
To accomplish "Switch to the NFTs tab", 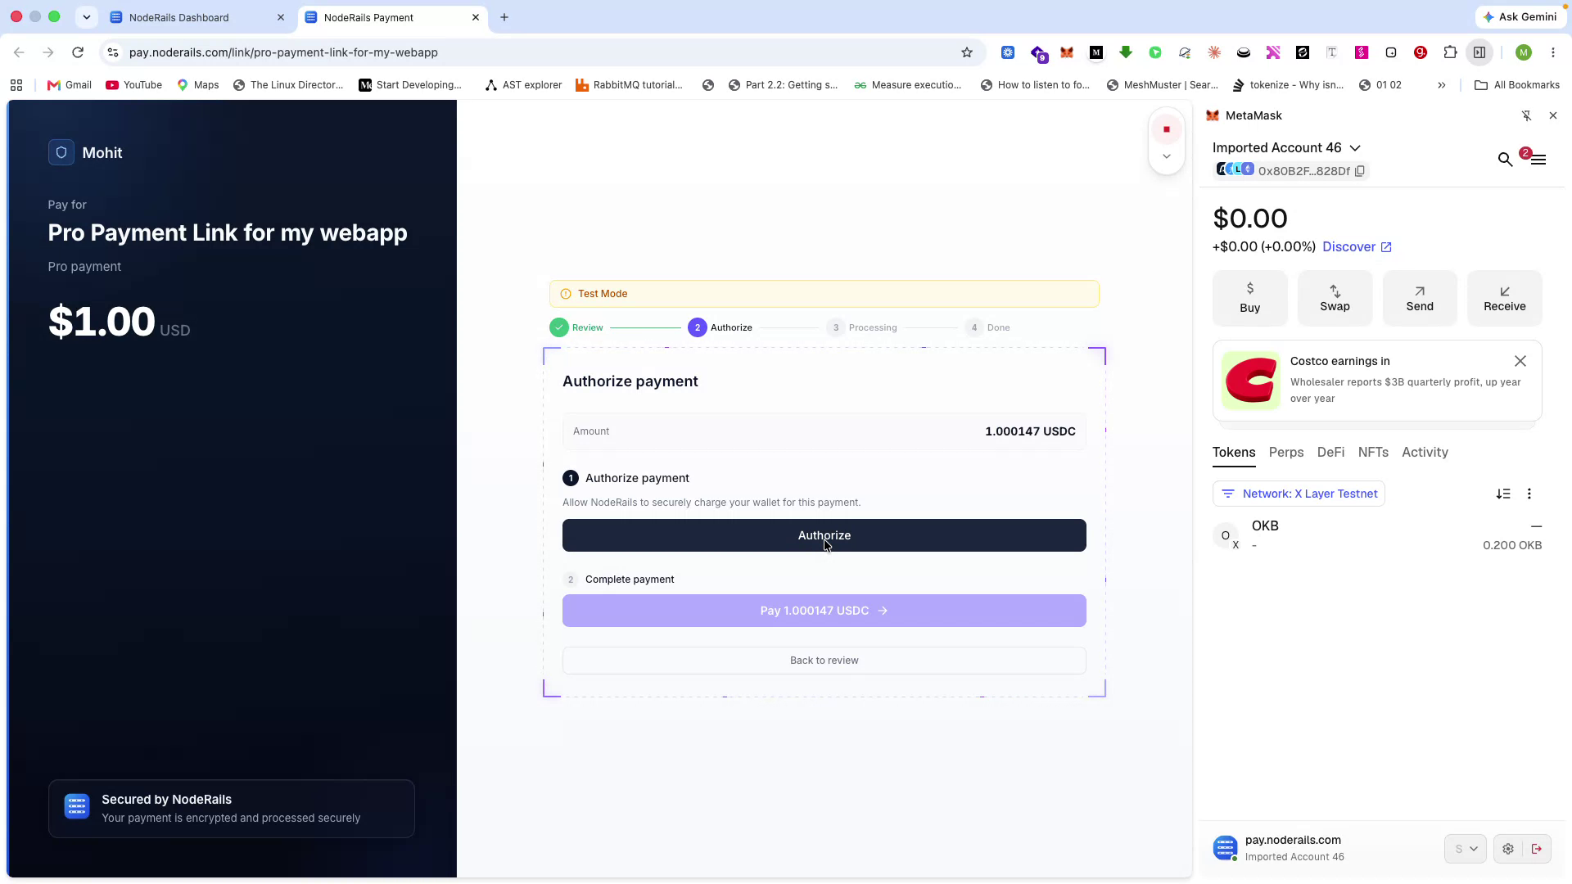I will [1373, 452].
